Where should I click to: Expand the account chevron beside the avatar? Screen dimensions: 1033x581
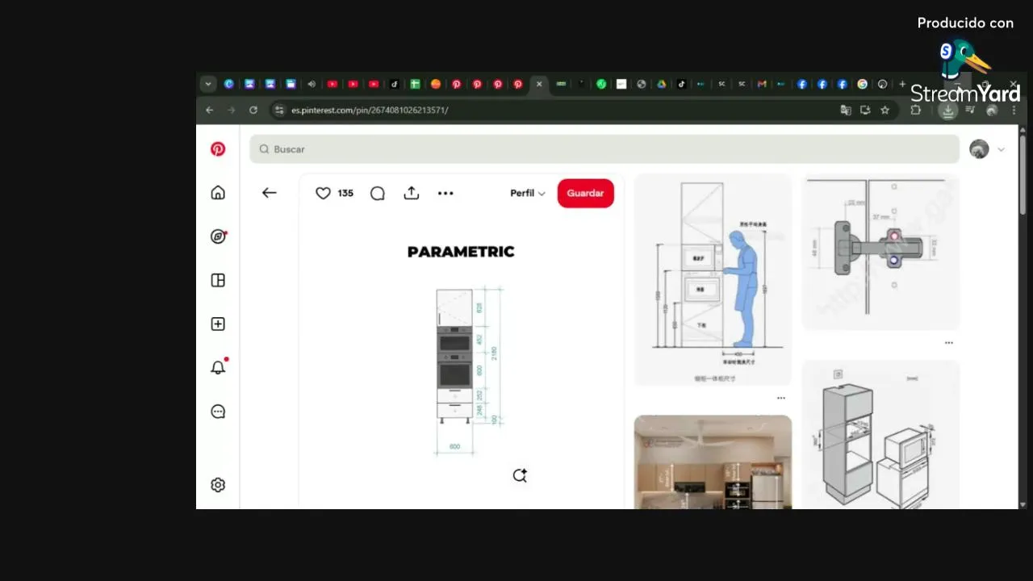coord(1002,149)
